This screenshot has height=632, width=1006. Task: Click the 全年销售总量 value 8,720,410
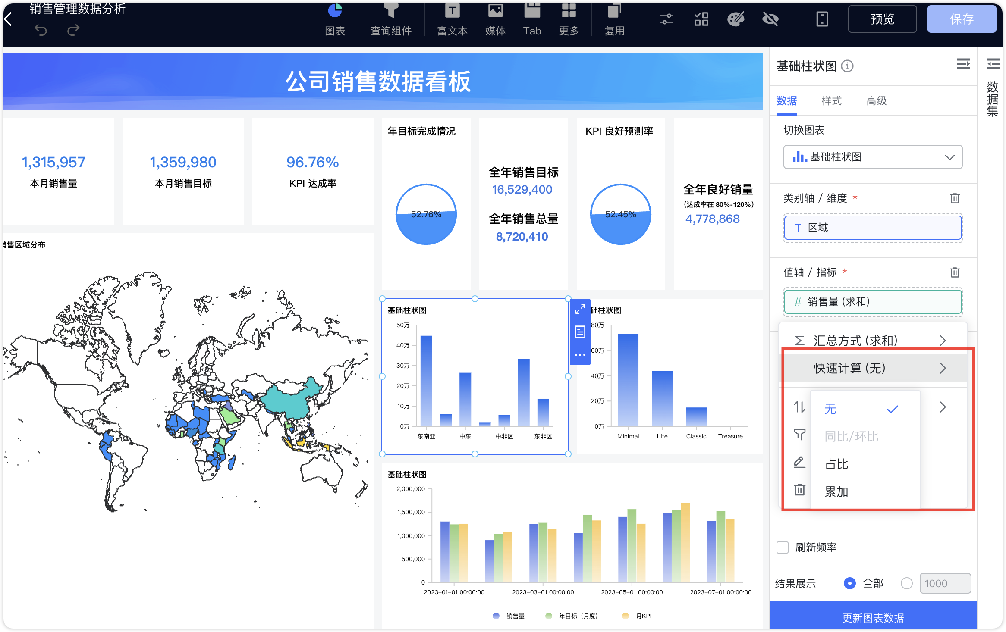(x=522, y=237)
